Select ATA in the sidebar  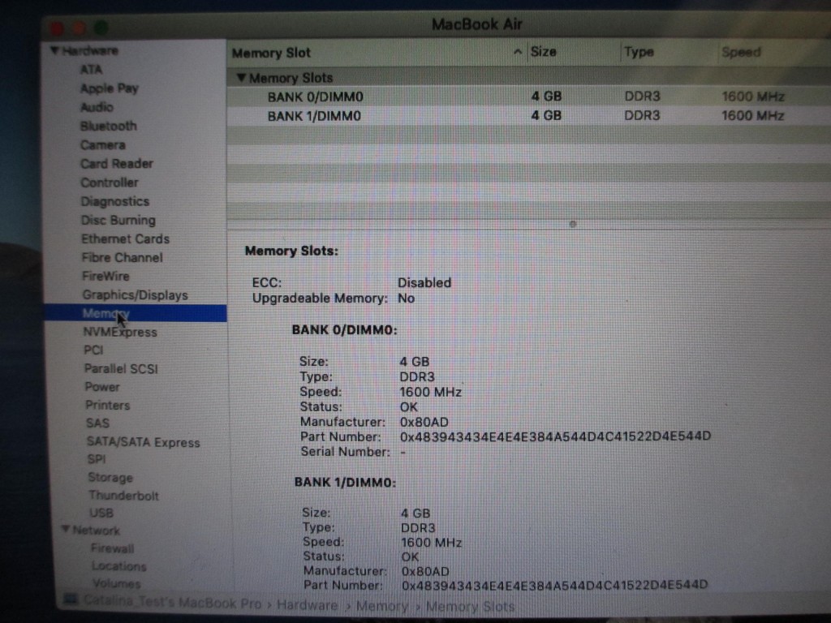[x=91, y=70]
